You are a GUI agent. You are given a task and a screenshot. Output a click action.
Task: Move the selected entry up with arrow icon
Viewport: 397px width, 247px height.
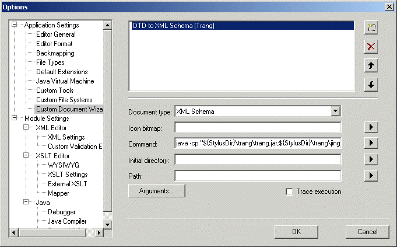pos(371,65)
